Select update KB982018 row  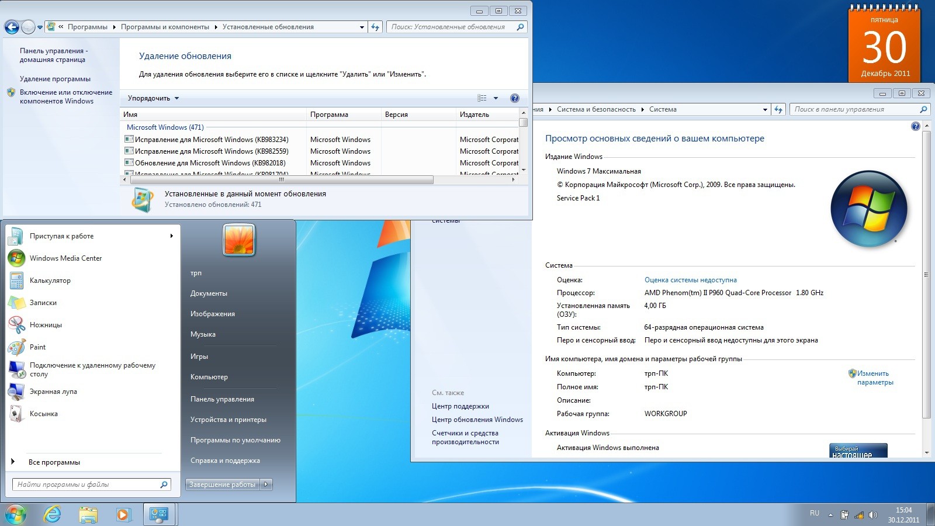coord(320,163)
